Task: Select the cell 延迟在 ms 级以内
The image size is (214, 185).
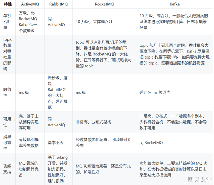Action: tap(175, 92)
